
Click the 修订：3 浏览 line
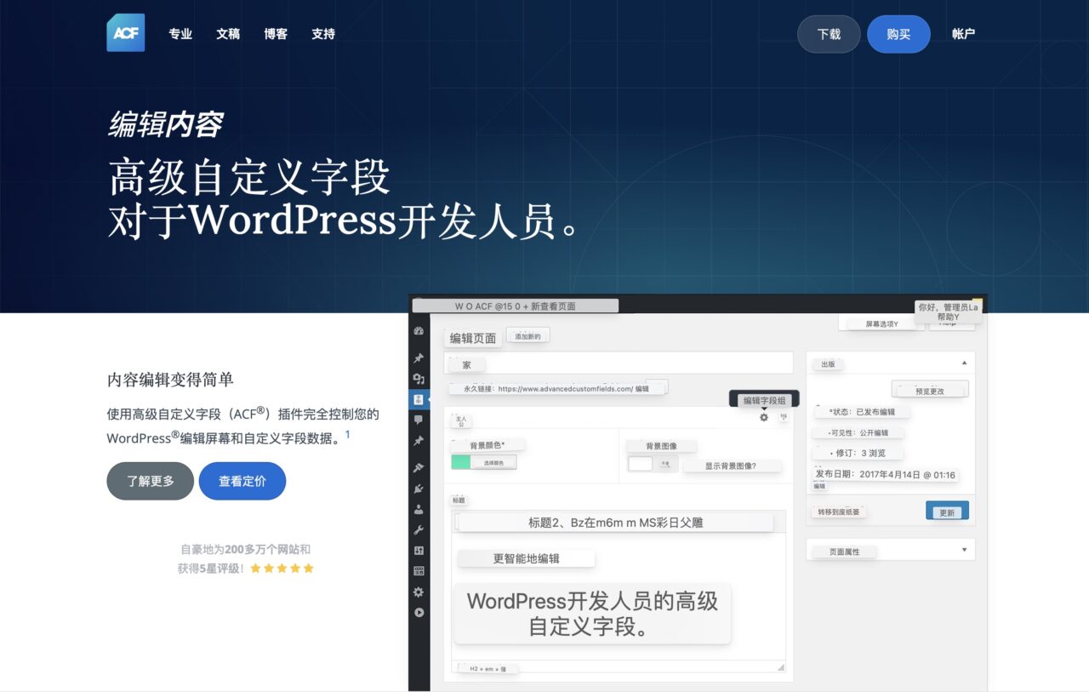tap(858, 453)
